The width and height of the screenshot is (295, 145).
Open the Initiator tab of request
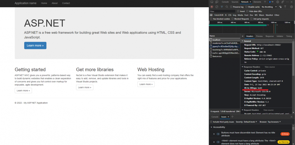pos(280,36)
